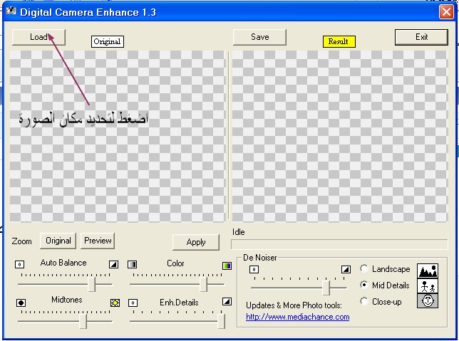Choose the Mid Details radio option
This screenshot has width=459, height=341.
click(x=365, y=285)
